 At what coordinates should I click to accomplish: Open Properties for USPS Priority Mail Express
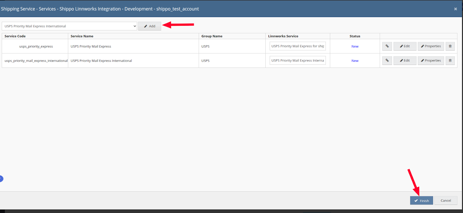[x=431, y=46]
